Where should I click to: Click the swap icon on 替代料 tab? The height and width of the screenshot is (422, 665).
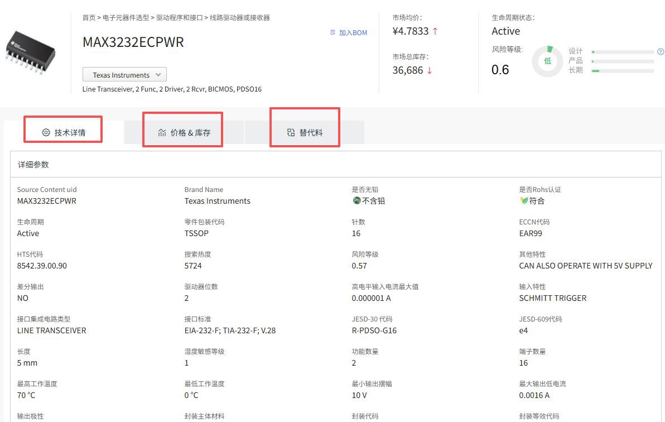291,132
